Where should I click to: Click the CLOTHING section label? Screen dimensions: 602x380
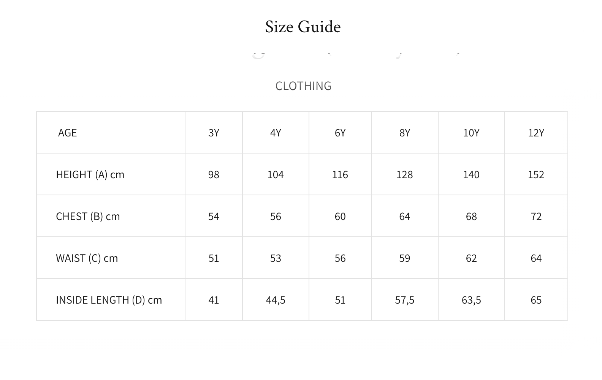pos(303,86)
